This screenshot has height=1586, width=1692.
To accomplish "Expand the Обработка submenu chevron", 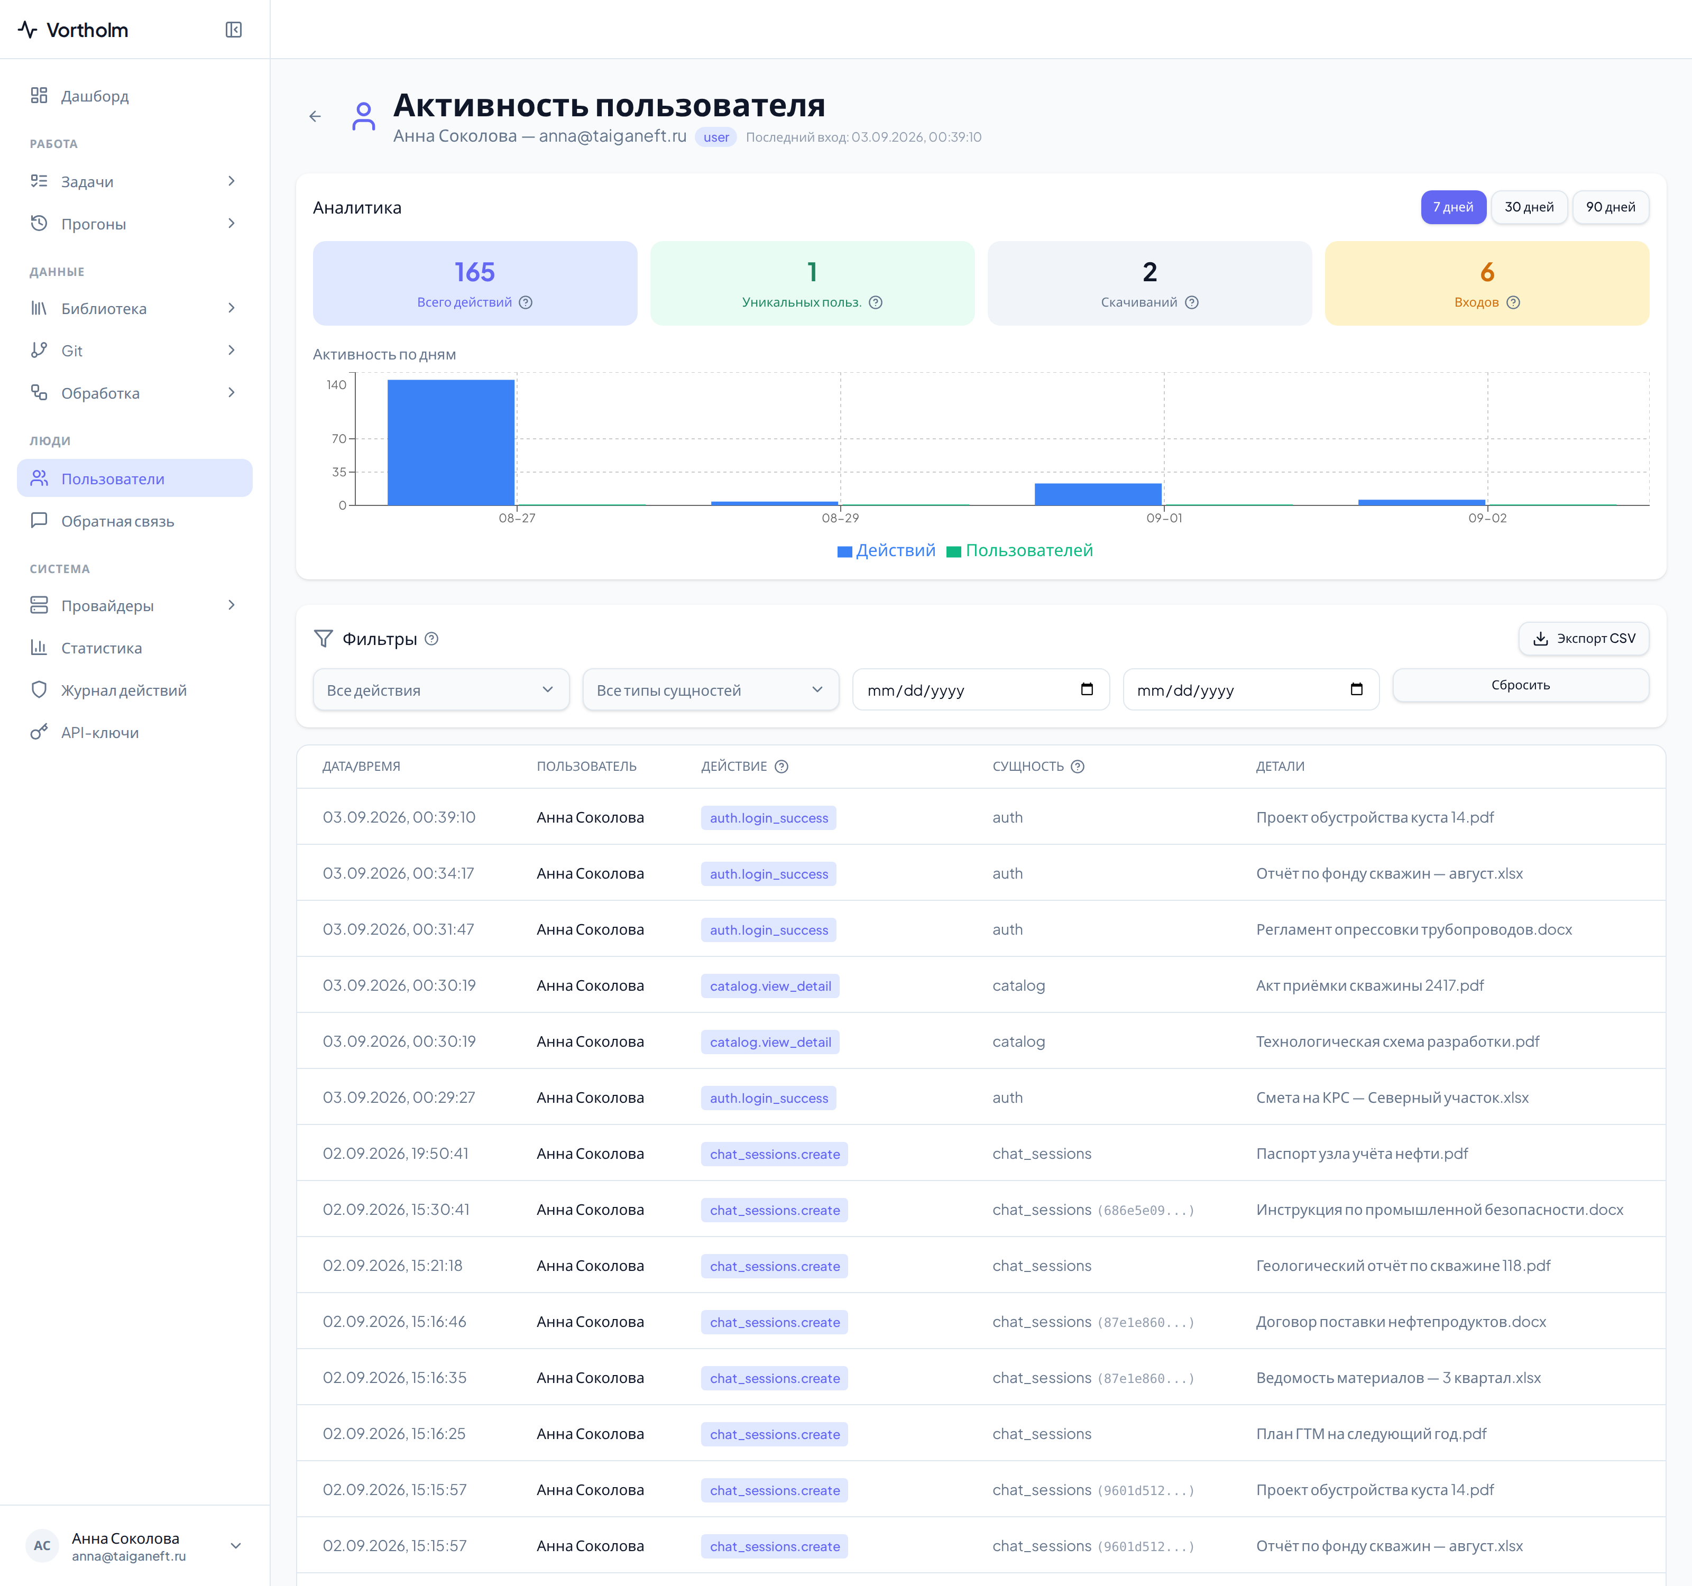I will (x=232, y=392).
